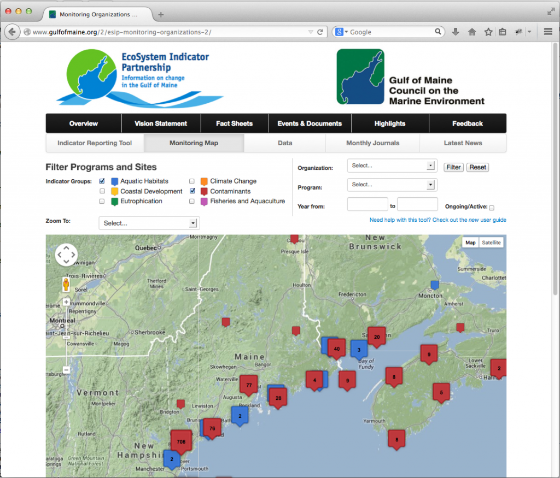Reload the page with the refresh icon
Image resolution: width=560 pixels, height=478 pixels.
[x=320, y=32]
